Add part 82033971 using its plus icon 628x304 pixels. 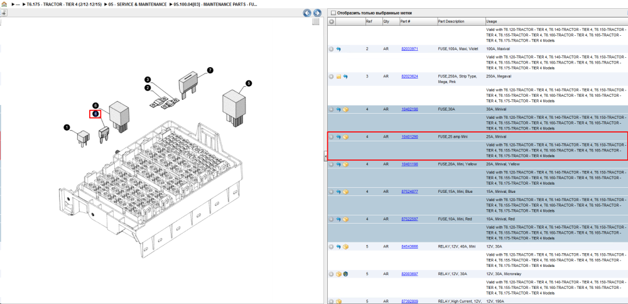331,49
